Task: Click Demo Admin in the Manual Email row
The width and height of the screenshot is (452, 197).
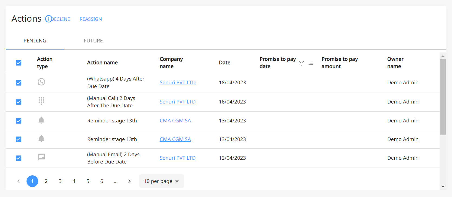Action: click(x=403, y=158)
